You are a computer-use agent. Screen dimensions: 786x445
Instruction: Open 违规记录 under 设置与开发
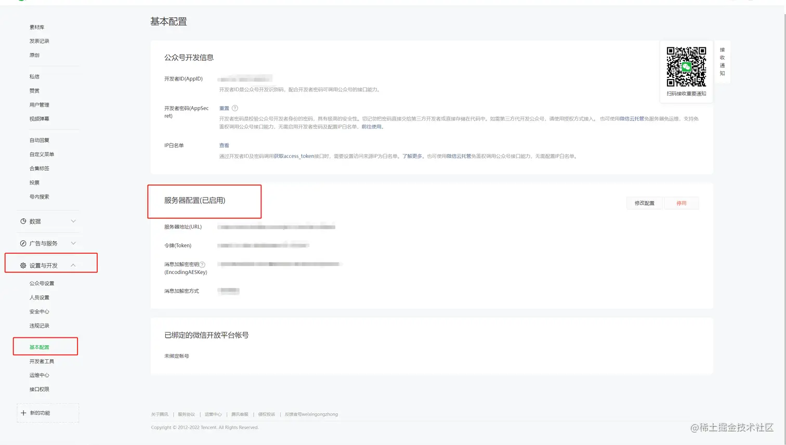pos(40,326)
